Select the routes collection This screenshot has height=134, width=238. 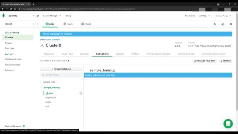pyautogui.click(x=48, y=102)
